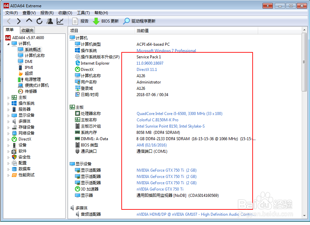Click the 项目 column header
This screenshot has height=225, width=310.
[101, 30]
